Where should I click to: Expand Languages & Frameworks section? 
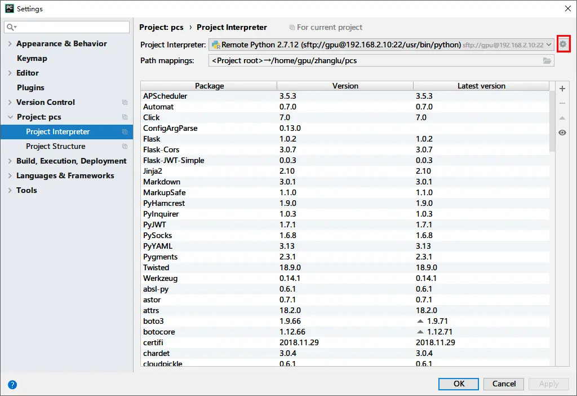(10, 175)
